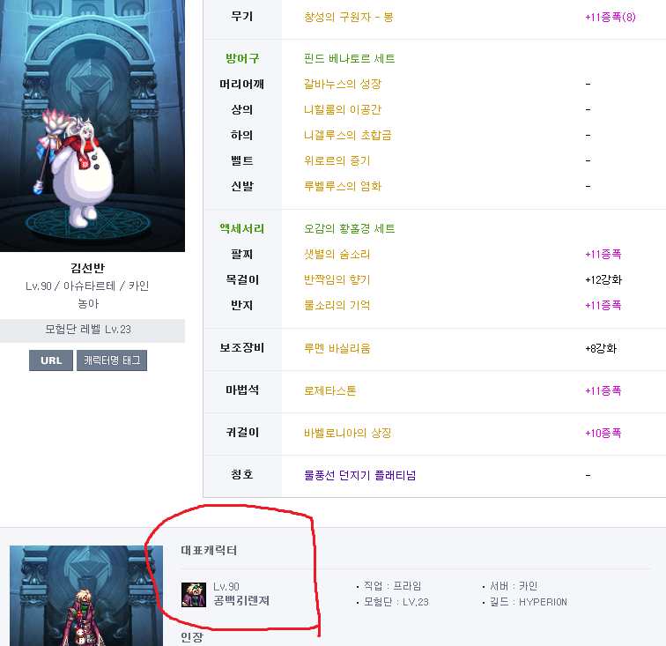Open accessory set 오감의 황홀경 세트
The height and width of the screenshot is (646, 666).
tap(350, 228)
